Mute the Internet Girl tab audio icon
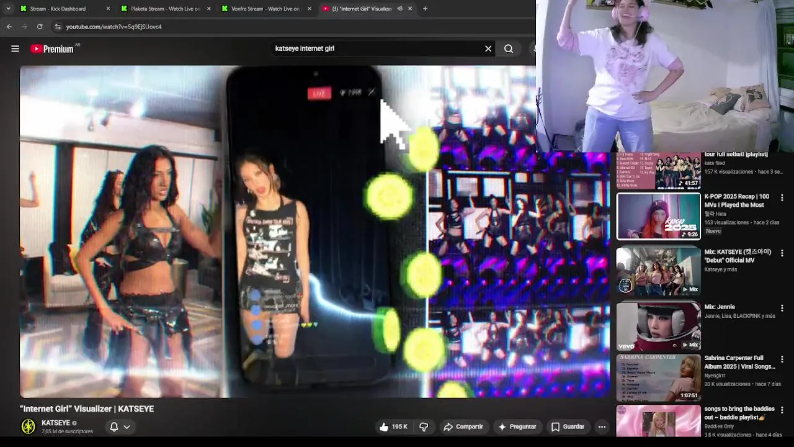The height and width of the screenshot is (447, 794). click(x=399, y=9)
